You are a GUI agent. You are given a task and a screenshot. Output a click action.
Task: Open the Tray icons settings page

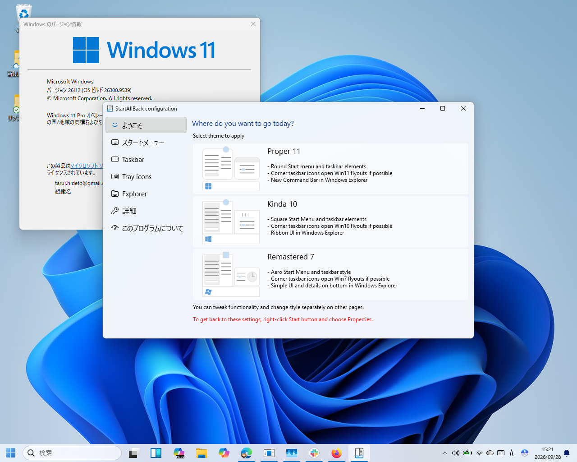146,176
